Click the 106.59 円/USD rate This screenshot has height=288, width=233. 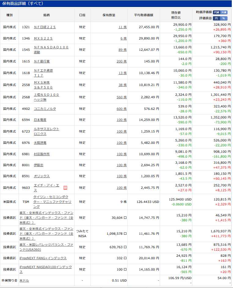click(x=180, y=278)
